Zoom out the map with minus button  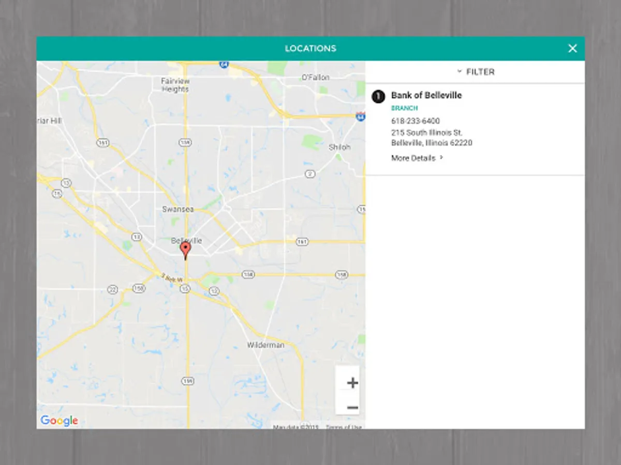tap(352, 408)
